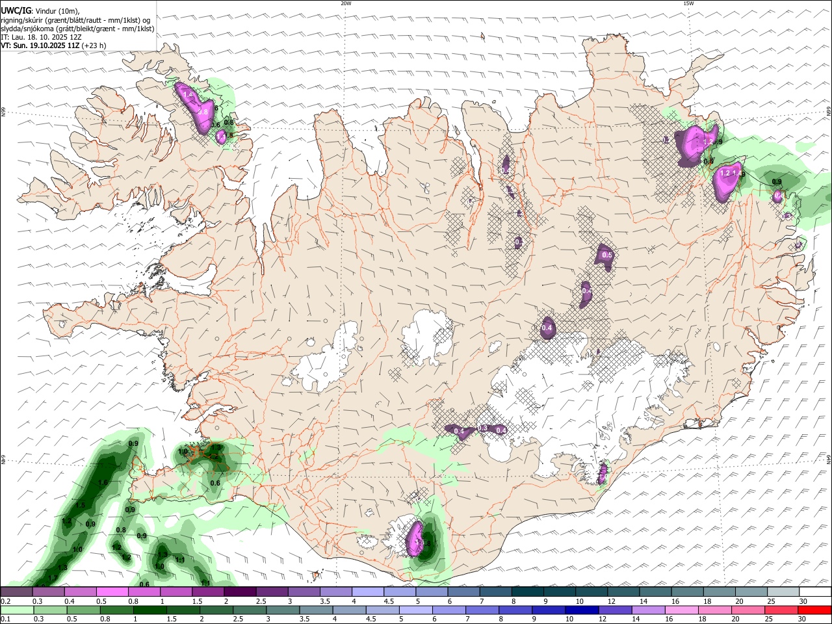
Task: Pick the darkest purple 1.5–2 snow scale swatch
Action: click(240, 592)
